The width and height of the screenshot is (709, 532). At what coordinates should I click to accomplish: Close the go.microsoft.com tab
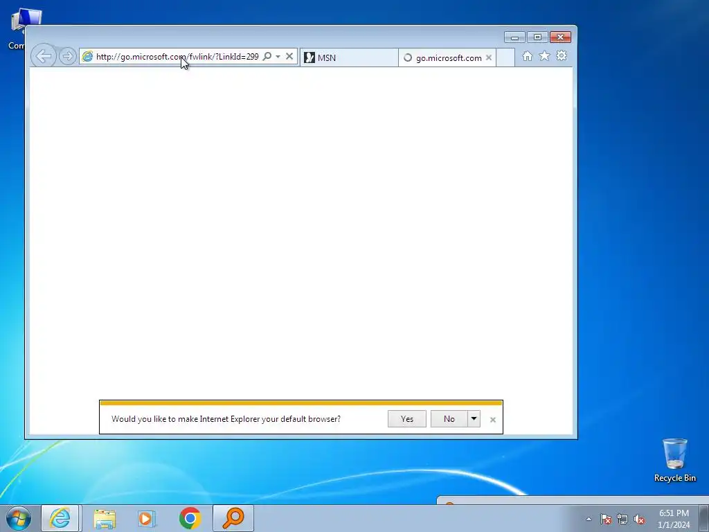[x=489, y=57]
